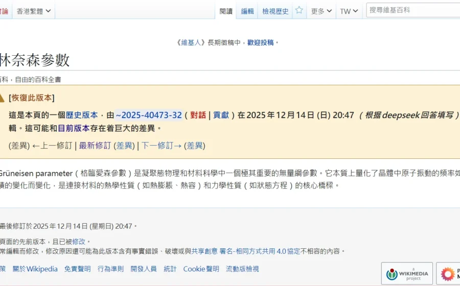Open user ~2025-40473-32 page
460x286 pixels.
point(149,115)
